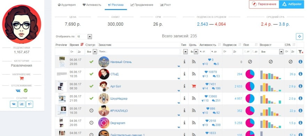Switch to the Аудитория tab
Screen dimensions: 307x136
pyautogui.click(x=66, y=5)
